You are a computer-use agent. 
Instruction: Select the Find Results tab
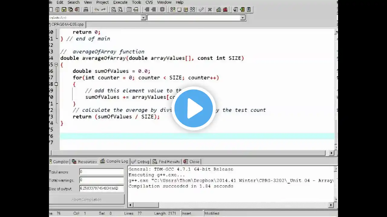tap(166, 162)
